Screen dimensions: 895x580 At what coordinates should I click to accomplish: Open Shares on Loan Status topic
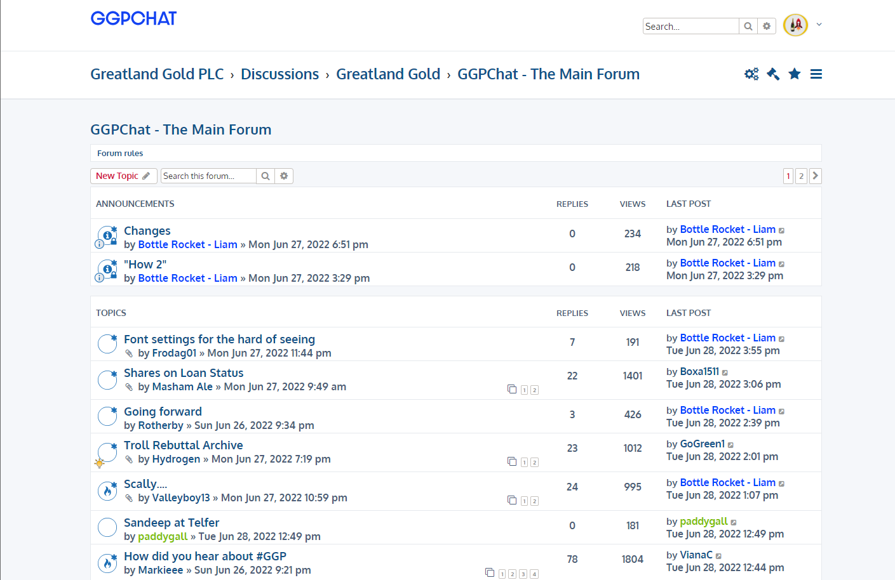pos(184,373)
